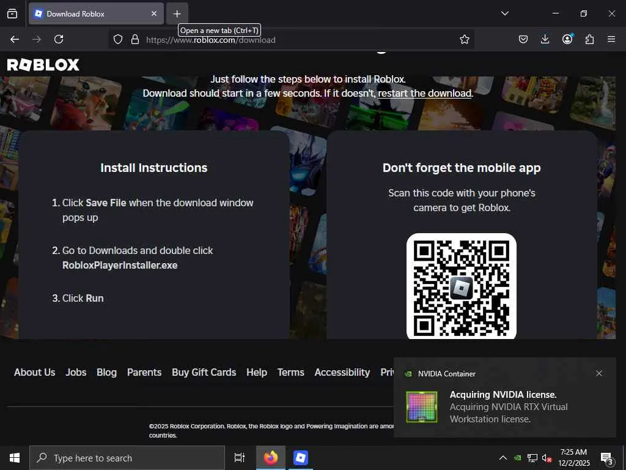Open clock showing 7:25 AM

(573, 458)
